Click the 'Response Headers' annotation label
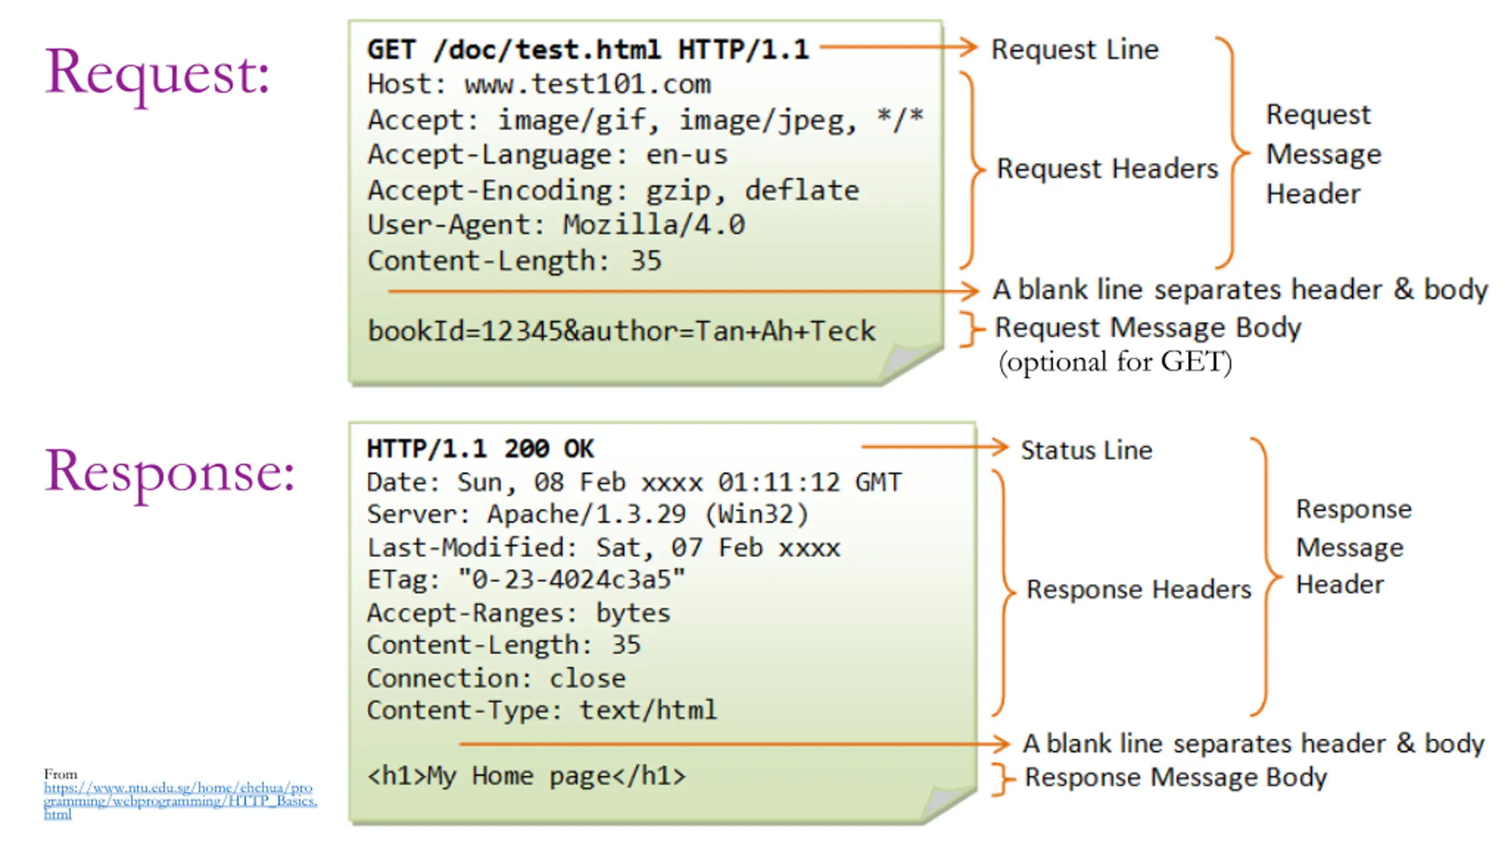This screenshot has width=1508, height=848. tap(1138, 589)
